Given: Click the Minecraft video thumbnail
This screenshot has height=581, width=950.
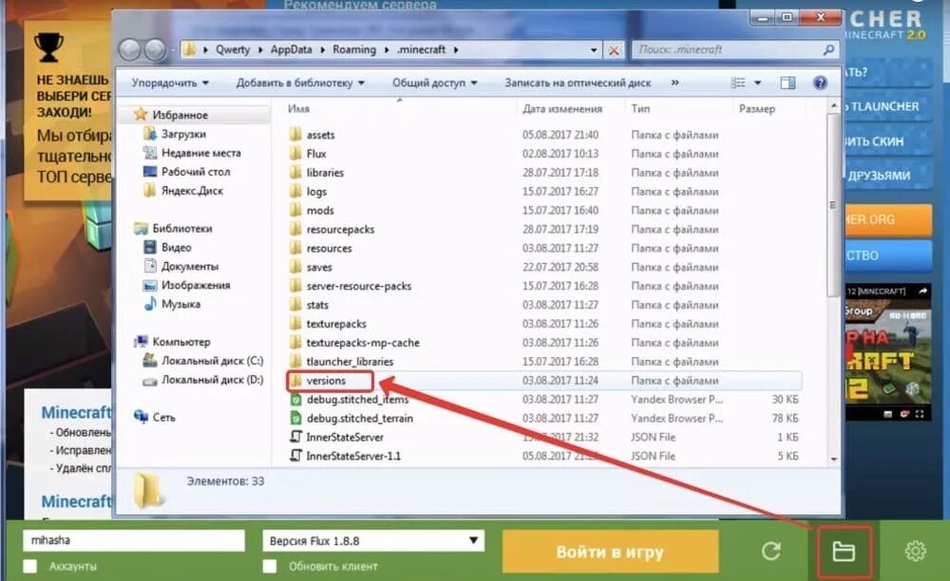Looking at the screenshot, I should pos(887,352).
